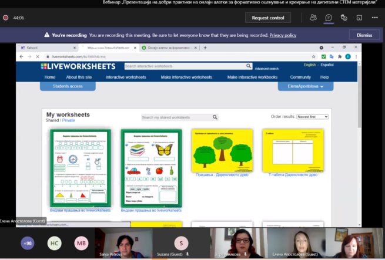Image resolution: width=385 pixels, height=260 pixels.
Task: Open Teams more actions ellipsis
Action: click(x=374, y=18)
